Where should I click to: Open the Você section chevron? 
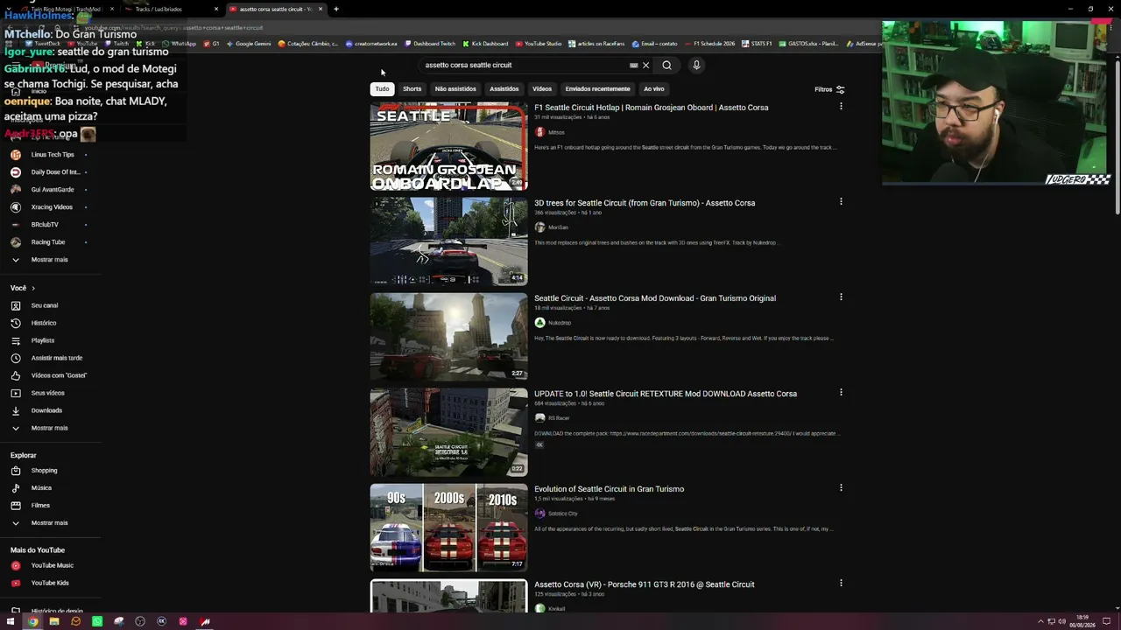[33, 288]
